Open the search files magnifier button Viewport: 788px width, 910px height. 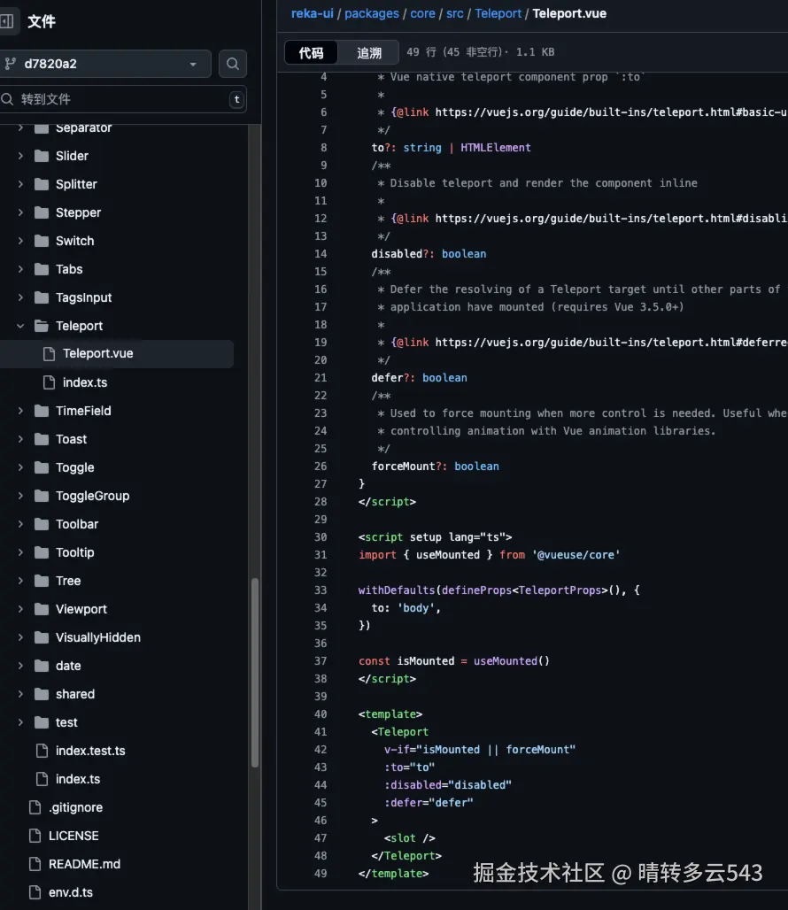pyautogui.click(x=233, y=64)
